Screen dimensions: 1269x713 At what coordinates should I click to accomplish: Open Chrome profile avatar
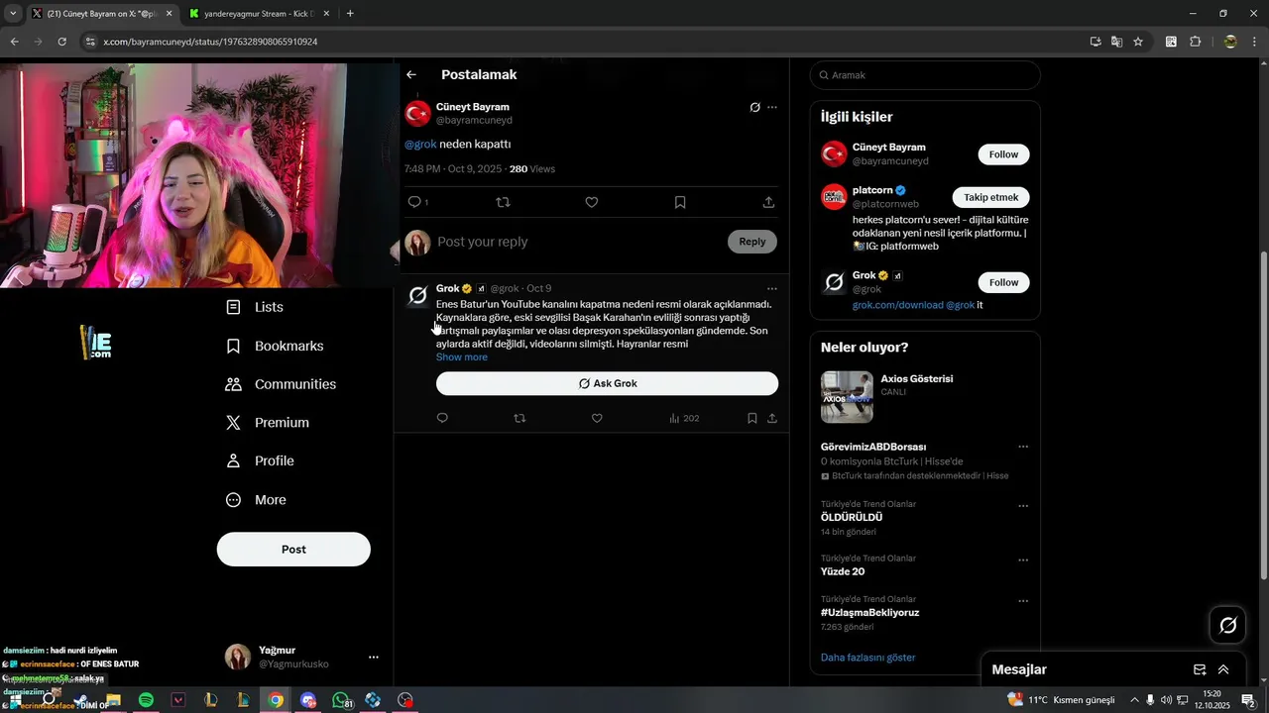coord(1230,42)
